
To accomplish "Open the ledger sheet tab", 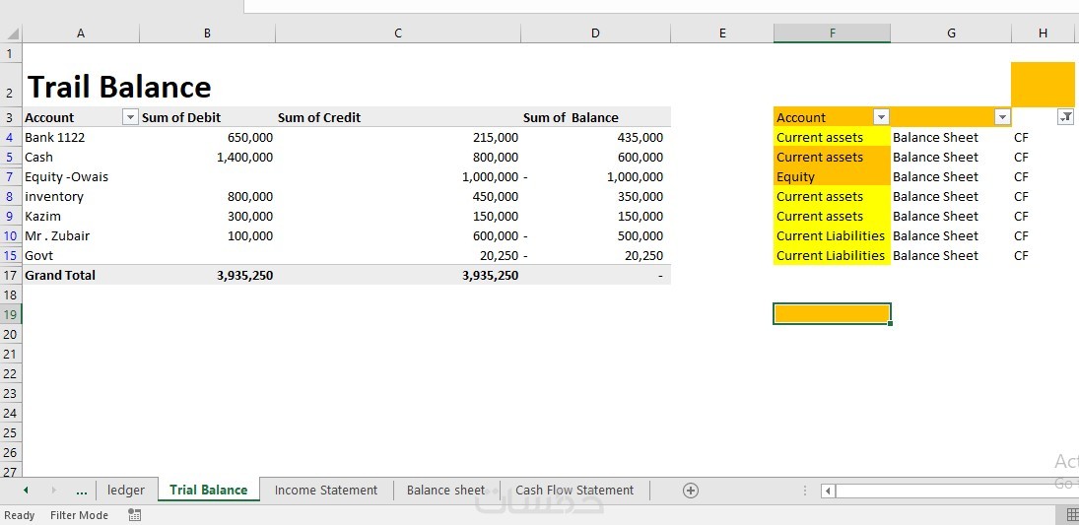I will (126, 491).
